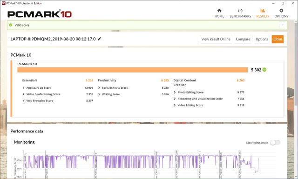
Task: Edit result name with pencil icon
Action: pos(99,39)
